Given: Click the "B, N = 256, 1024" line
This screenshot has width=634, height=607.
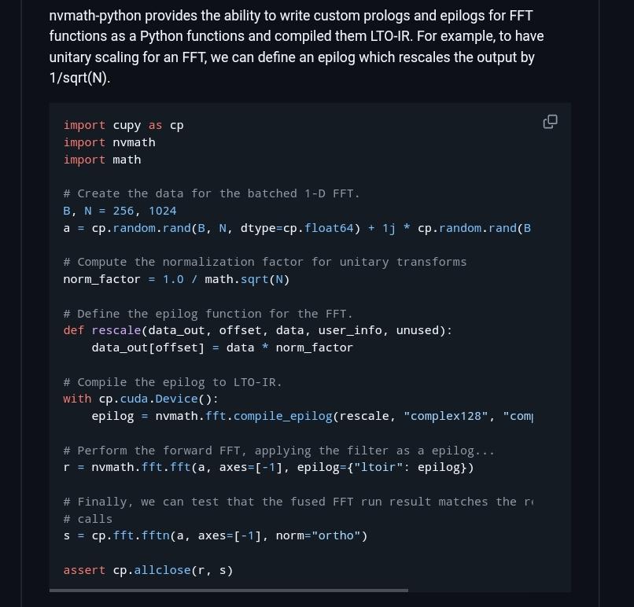Looking at the screenshot, I should tap(120, 211).
